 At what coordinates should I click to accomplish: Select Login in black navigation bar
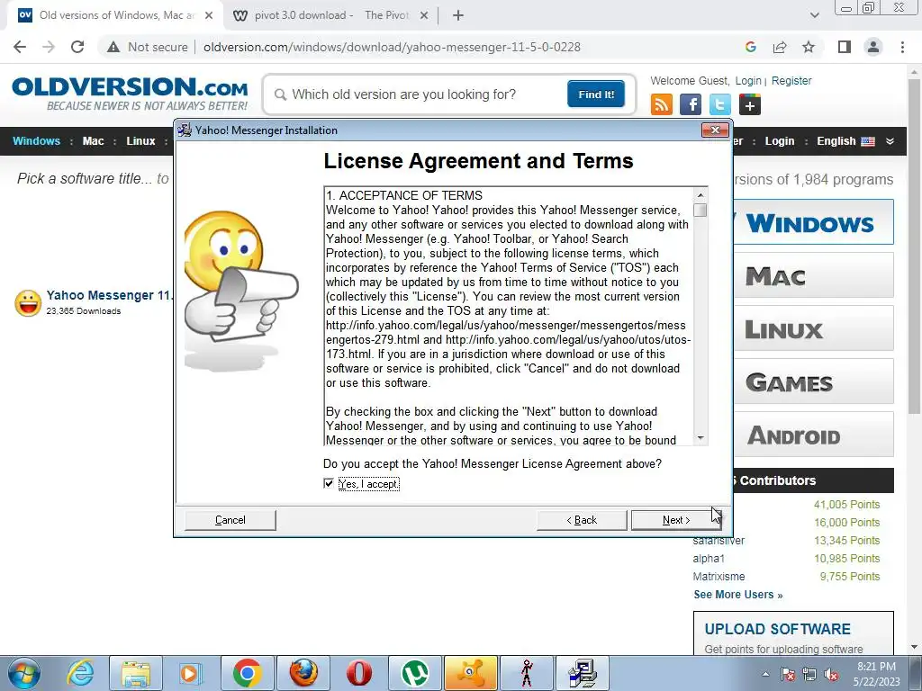click(x=780, y=141)
